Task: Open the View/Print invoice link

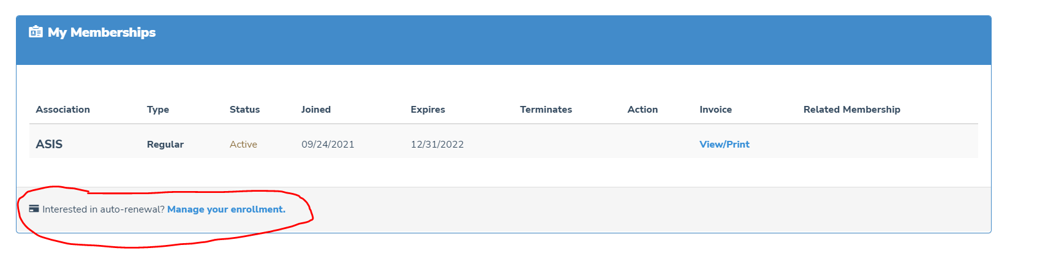Action: click(725, 145)
